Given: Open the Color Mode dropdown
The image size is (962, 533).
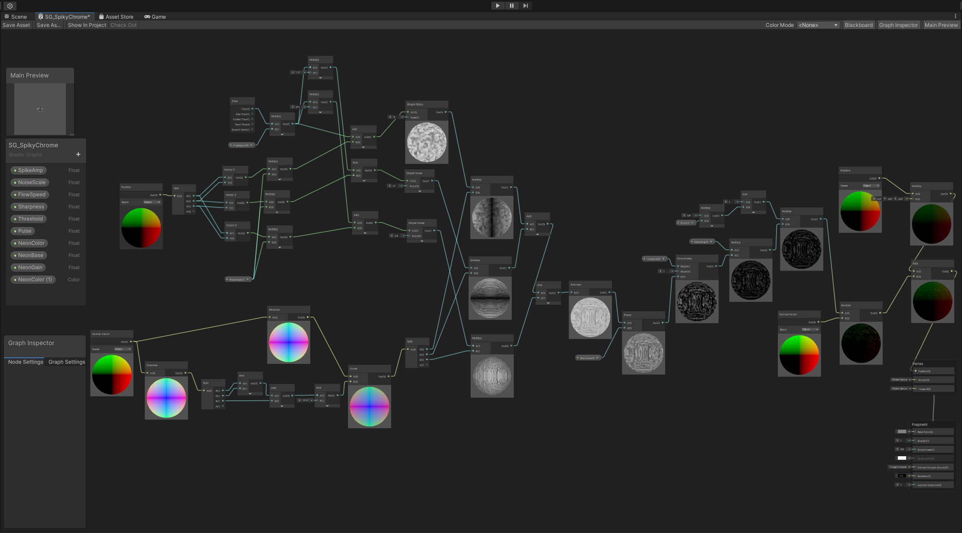Looking at the screenshot, I should [x=818, y=25].
